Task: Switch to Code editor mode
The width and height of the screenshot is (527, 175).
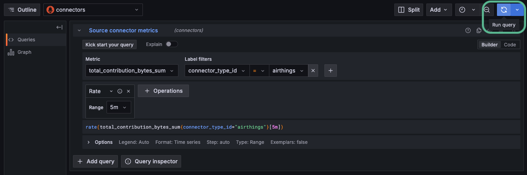Action: point(510,45)
